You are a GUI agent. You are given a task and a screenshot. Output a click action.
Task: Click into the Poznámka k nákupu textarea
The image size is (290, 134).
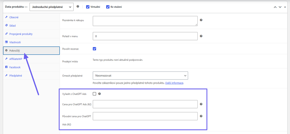(x=145, y=21)
